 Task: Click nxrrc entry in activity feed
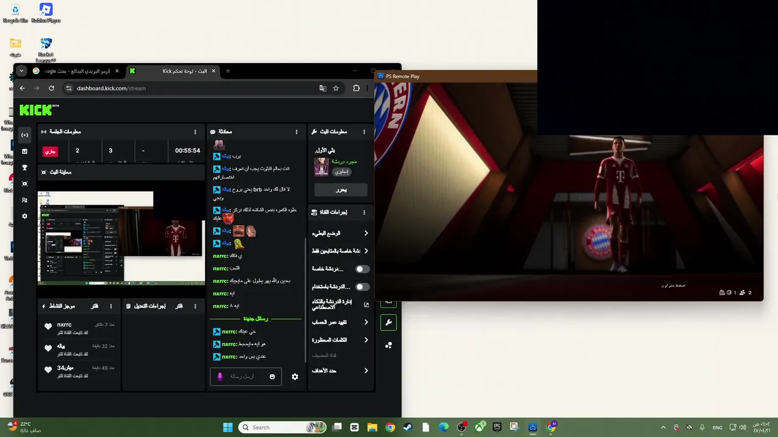(79, 328)
